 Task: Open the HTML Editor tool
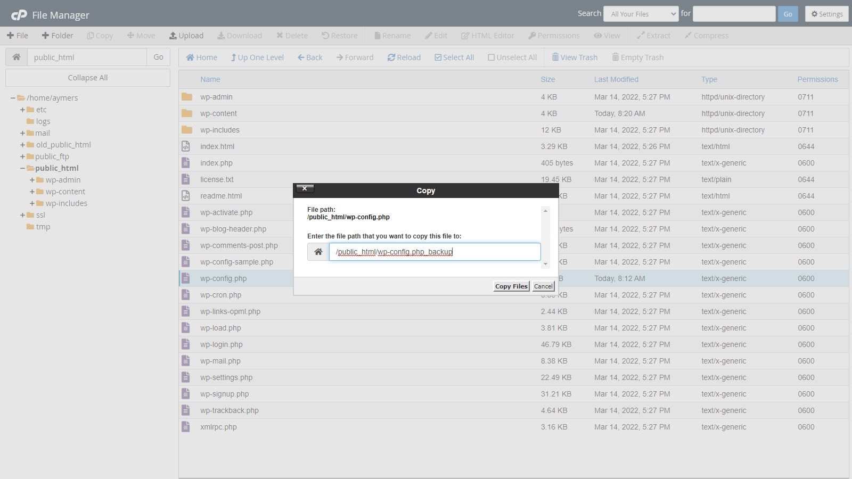coord(488,36)
